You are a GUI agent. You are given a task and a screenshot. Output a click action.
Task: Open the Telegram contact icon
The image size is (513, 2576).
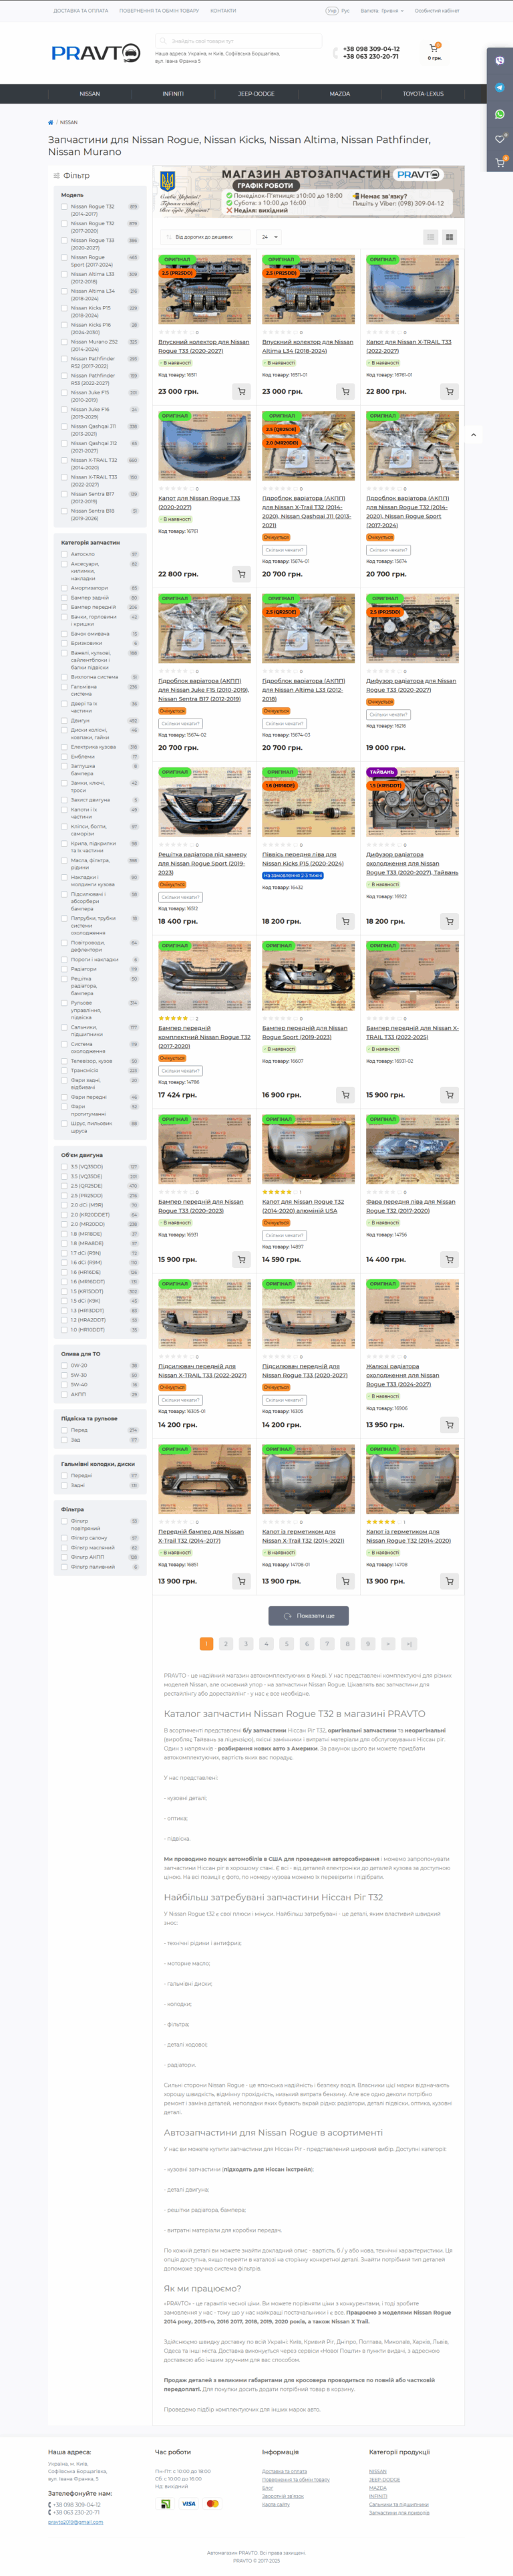tap(500, 87)
